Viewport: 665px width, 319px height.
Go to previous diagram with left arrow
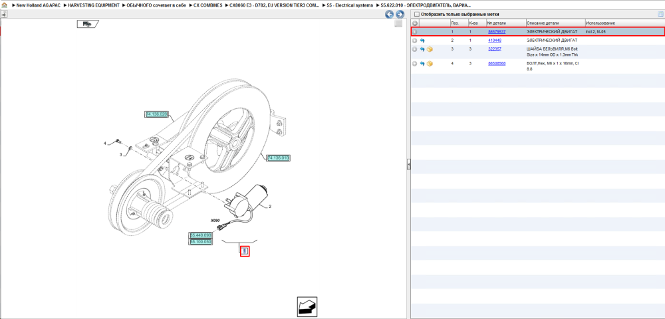[x=389, y=15]
